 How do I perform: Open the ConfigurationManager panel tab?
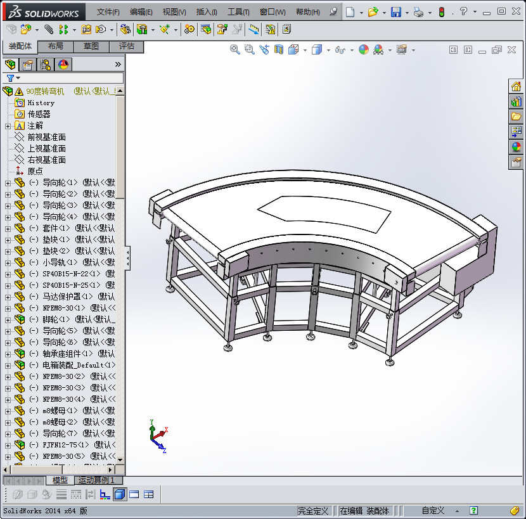[45, 65]
